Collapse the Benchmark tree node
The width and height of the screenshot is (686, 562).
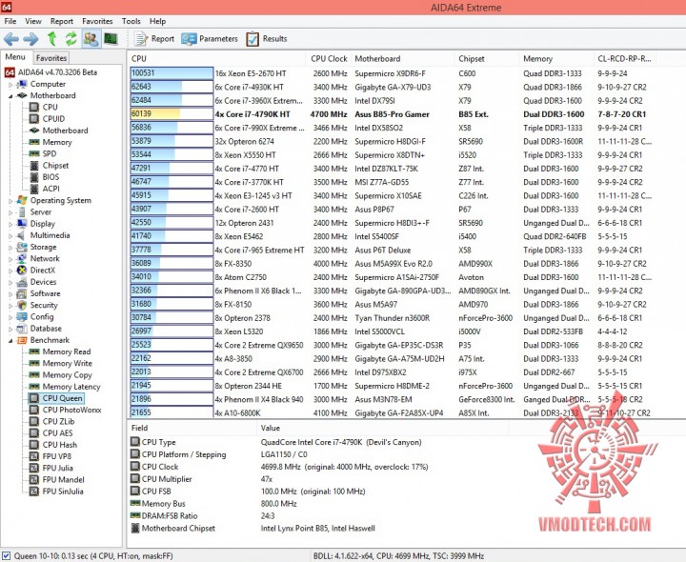[10, 340]
